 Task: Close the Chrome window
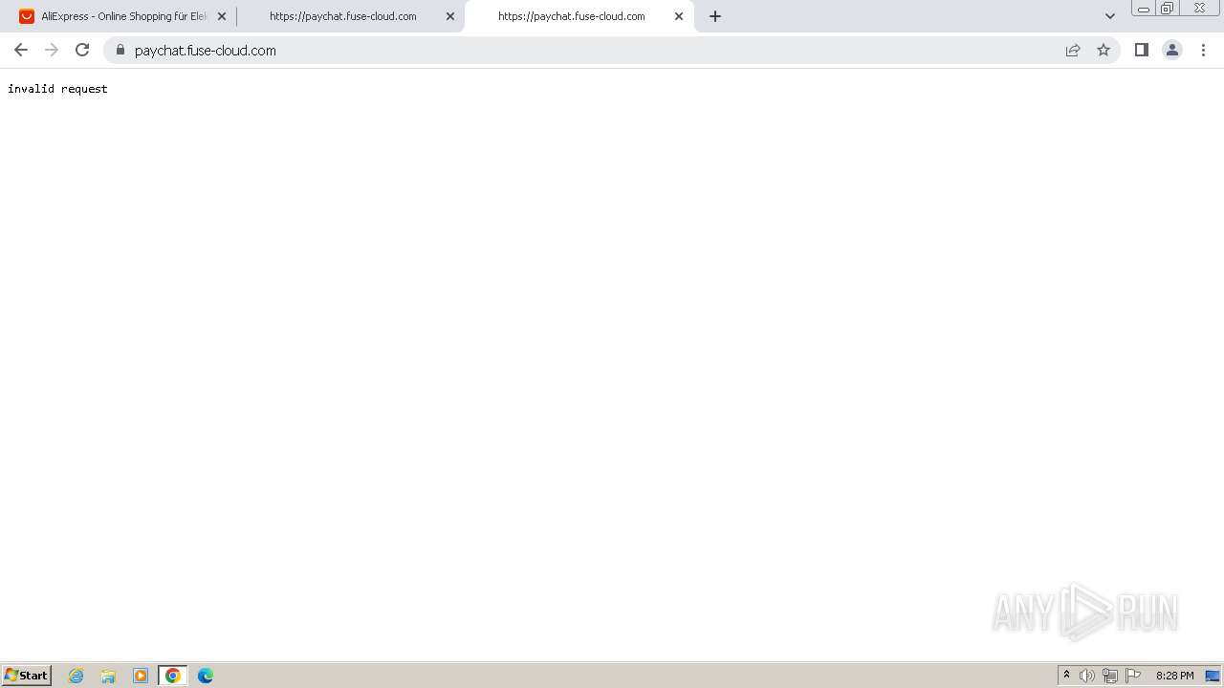[x=1199, y=9]
